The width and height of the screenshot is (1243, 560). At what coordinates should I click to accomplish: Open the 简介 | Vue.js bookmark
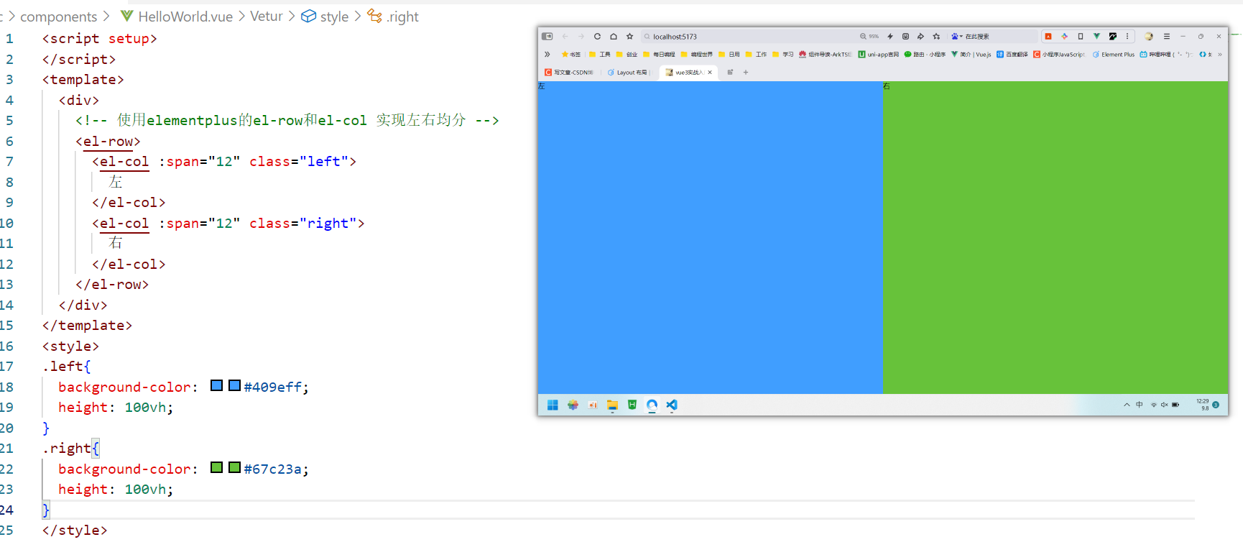(971, 54)
